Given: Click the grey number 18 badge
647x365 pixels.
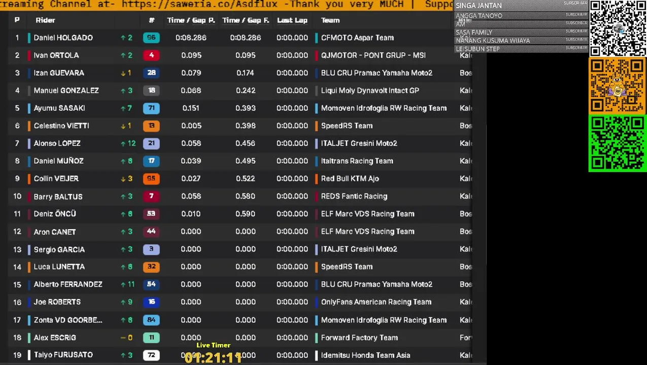Looking at the screenshot, I should pos(151,90).
